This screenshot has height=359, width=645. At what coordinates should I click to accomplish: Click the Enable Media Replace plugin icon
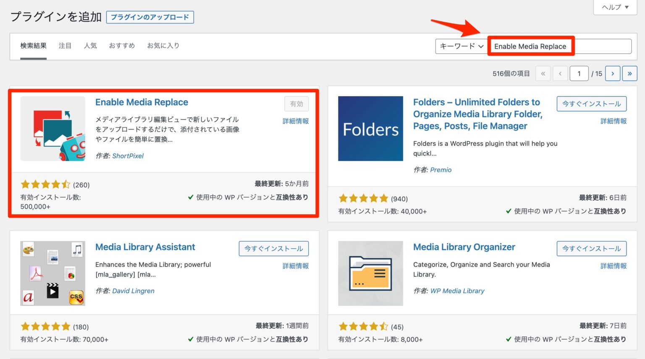pyautogui.click(x=52, y=128)
